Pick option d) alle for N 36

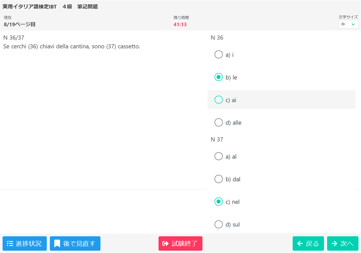tap(218, 123)
